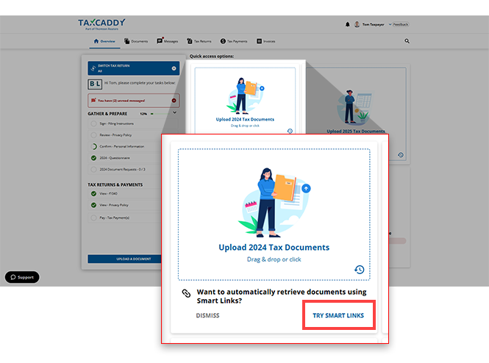Viewport: 489px width, 363px height.
Task: Click the B|L firm logo
Action: pos(95,84)
